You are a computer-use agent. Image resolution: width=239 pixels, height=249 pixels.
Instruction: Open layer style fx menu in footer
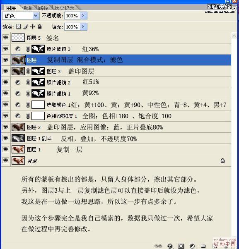[170, 246]
